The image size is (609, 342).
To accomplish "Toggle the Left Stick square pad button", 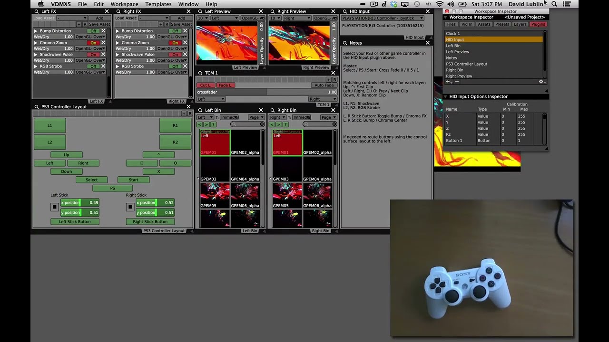I will 55,207.
